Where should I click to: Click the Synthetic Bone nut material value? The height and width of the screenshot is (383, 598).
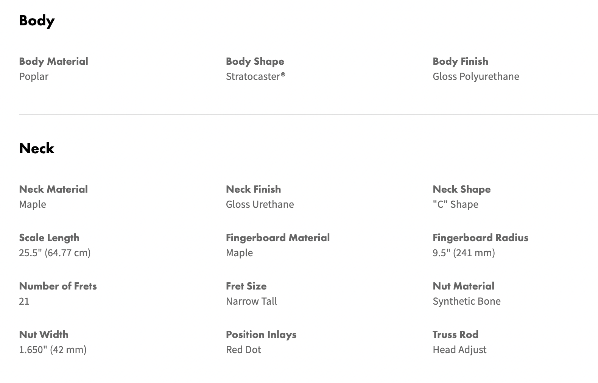467,301
